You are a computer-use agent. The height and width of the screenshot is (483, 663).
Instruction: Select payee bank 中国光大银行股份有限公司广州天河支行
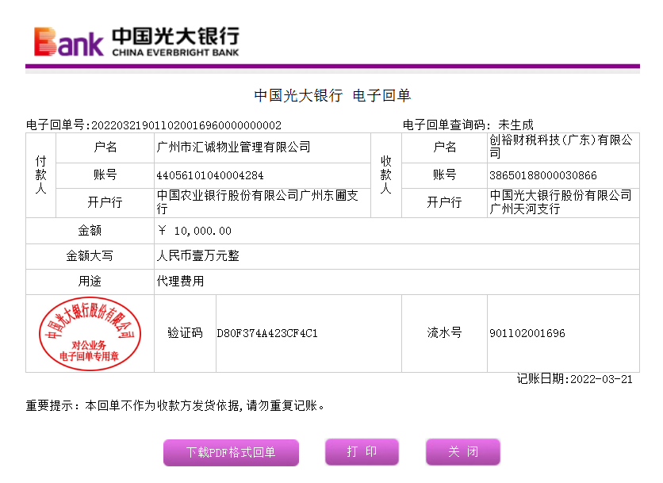click(x=561, y=201)
